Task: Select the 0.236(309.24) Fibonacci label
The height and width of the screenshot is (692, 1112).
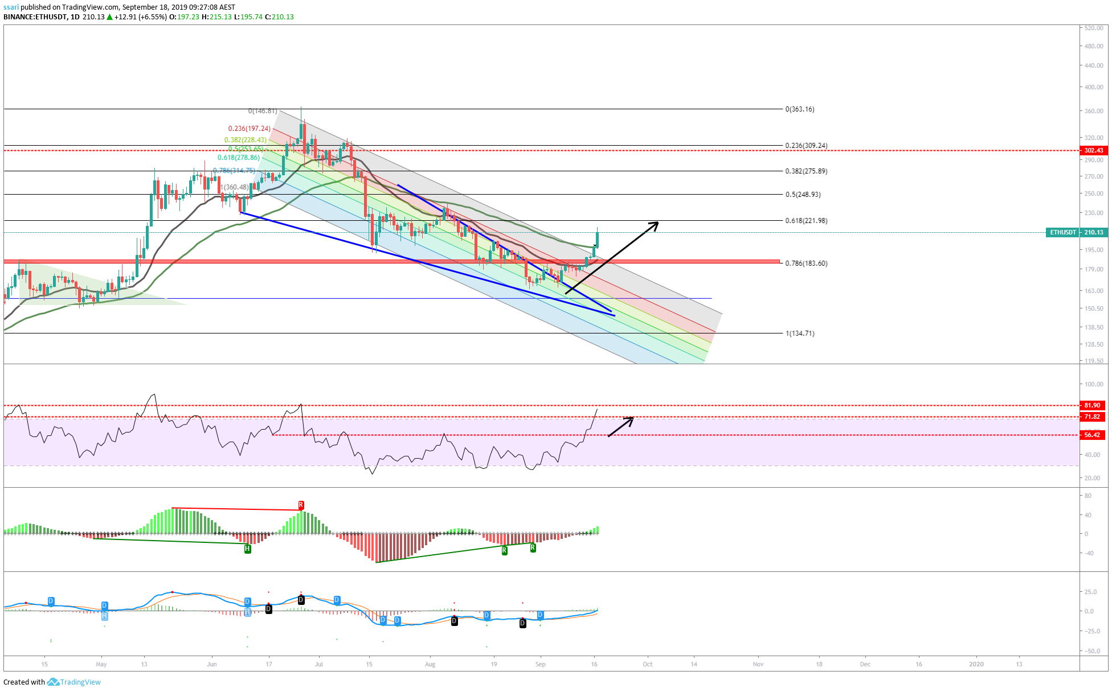Action: pos(806,146)
